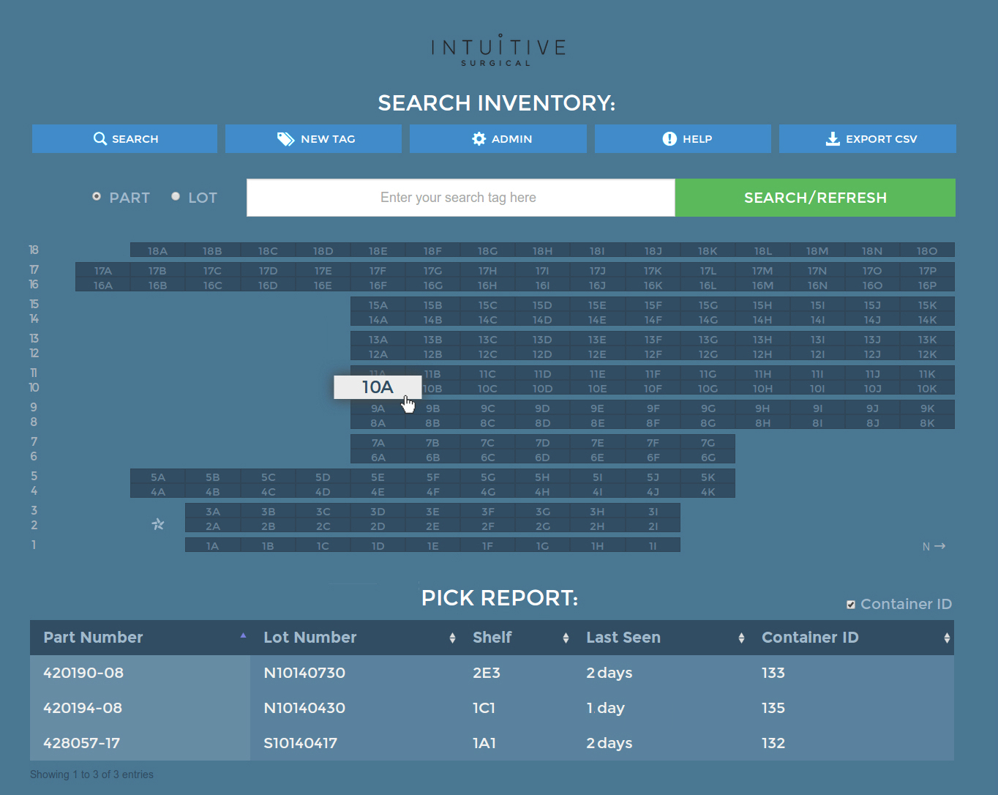This screenshot has width=998, height=795.
Task: Uncheck the Container ID checkbox
Action: pyautogui.click(x=851, y=605)
